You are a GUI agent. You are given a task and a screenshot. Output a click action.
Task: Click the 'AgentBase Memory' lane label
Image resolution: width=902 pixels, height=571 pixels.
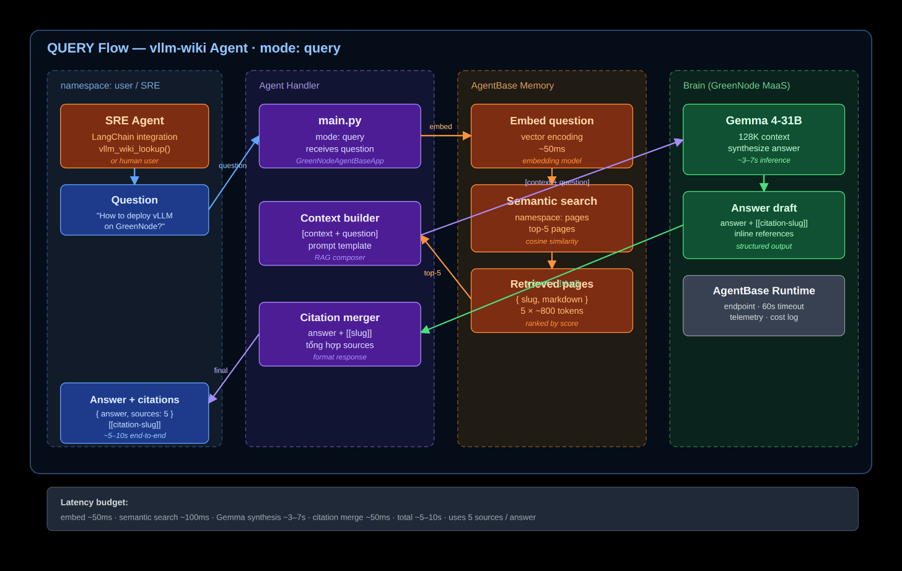coord(512,85)
